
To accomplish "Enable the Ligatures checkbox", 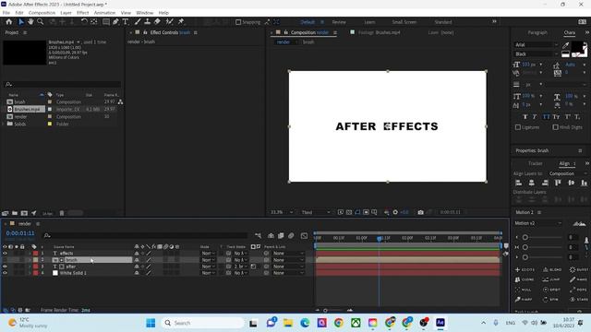I will (x=518, y=127).
